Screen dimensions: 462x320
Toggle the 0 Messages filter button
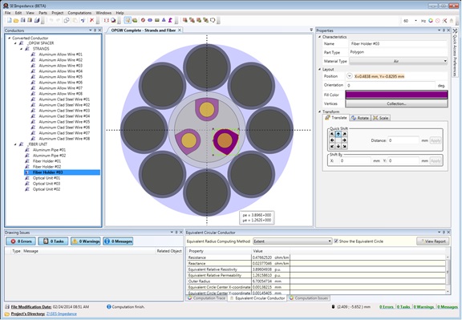tap(118, 241)
